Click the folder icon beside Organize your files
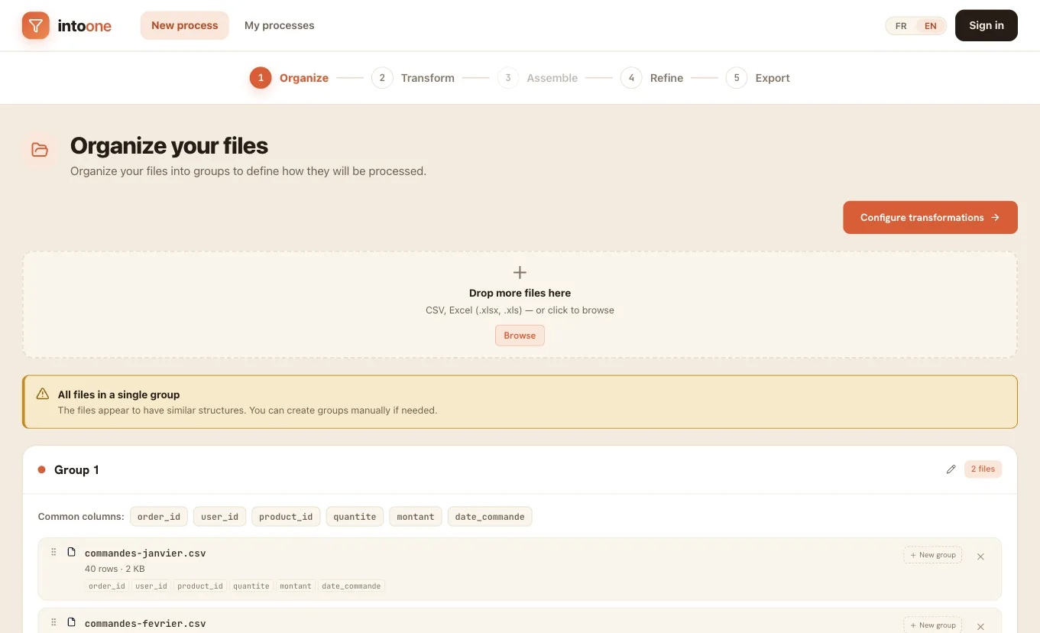 [40, 150]
